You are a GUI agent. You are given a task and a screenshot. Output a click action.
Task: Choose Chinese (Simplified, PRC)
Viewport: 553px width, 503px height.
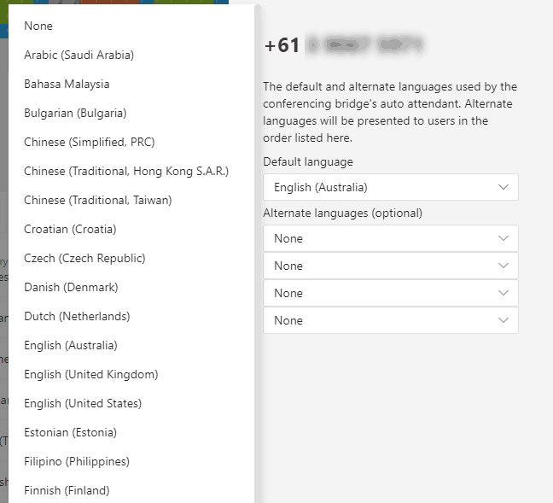(x=89, y=143)
